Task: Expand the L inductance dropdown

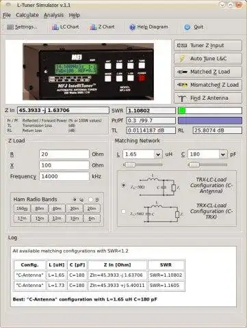Action: tap(158, 154)
